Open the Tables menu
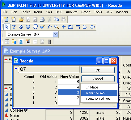The width and height of the screenshot is (131, 120). (x=26, y=12)
